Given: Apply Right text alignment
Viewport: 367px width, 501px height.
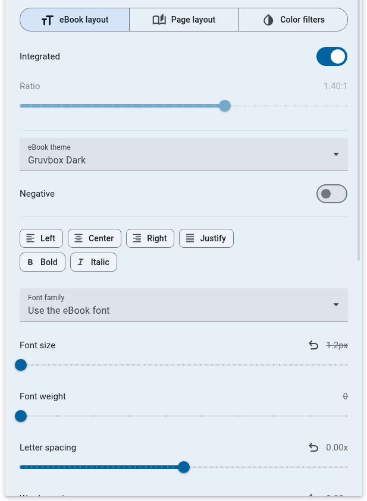Looking at the screenshot, I should [x=149, y=238].
